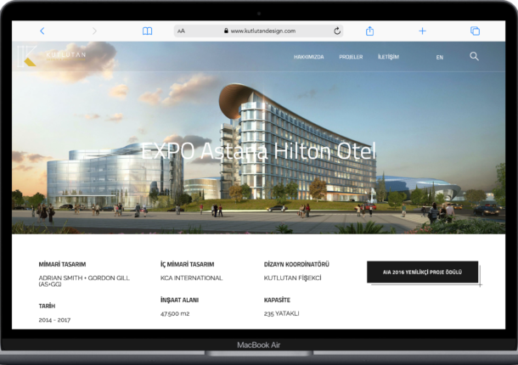Click the Safari back arrow
This screenshot has width=518, height=365.
(42, 31)
